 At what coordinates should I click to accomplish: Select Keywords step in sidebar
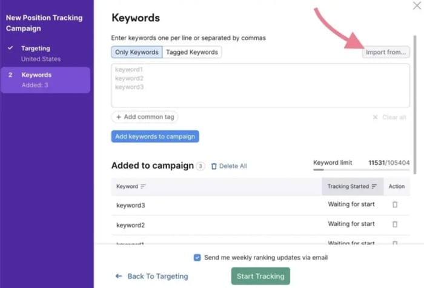click(45, 80)
